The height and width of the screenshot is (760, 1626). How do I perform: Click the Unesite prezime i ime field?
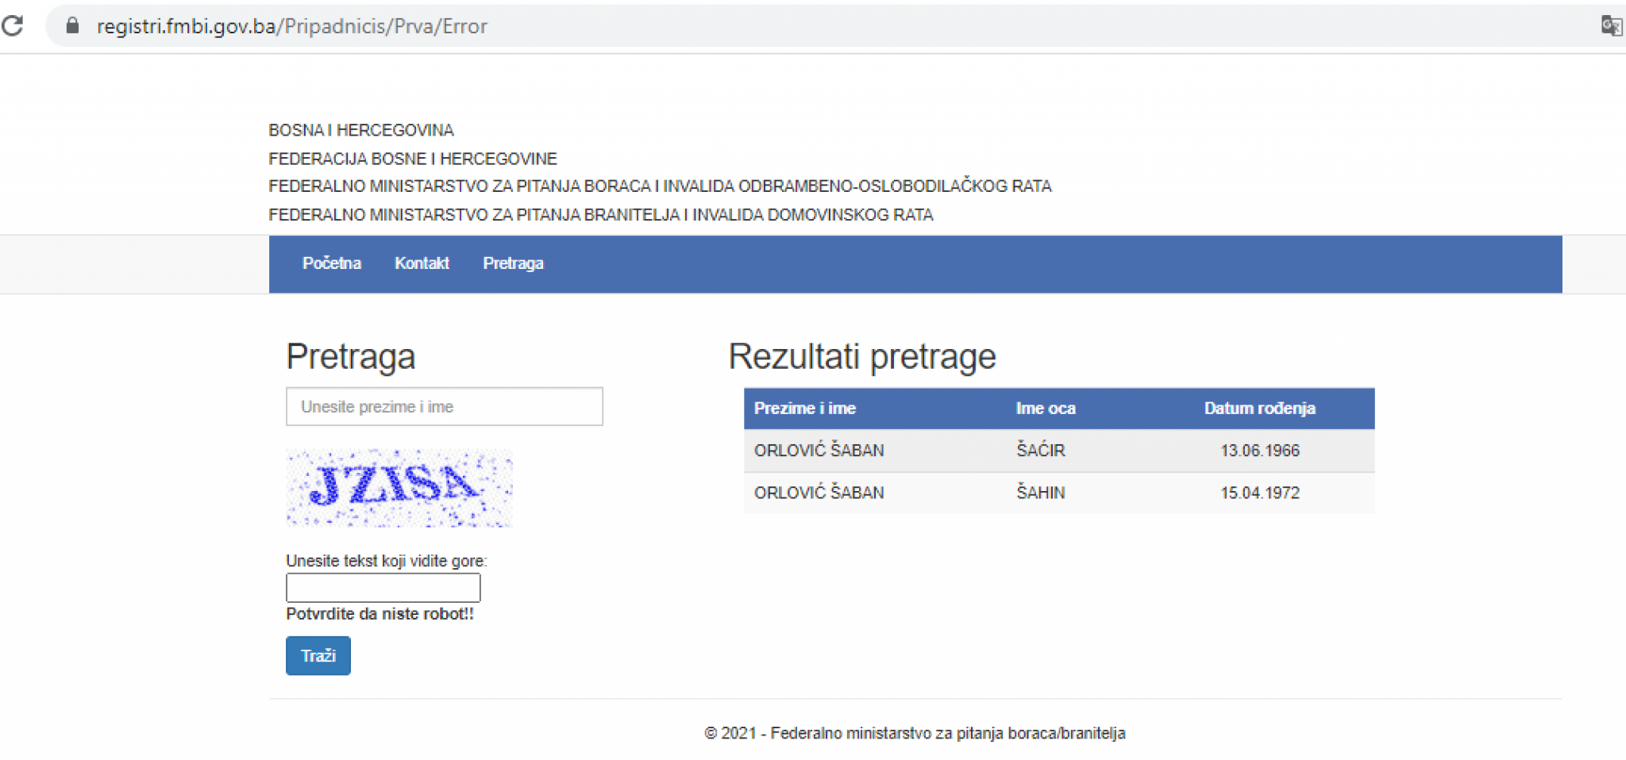point(445,406)
